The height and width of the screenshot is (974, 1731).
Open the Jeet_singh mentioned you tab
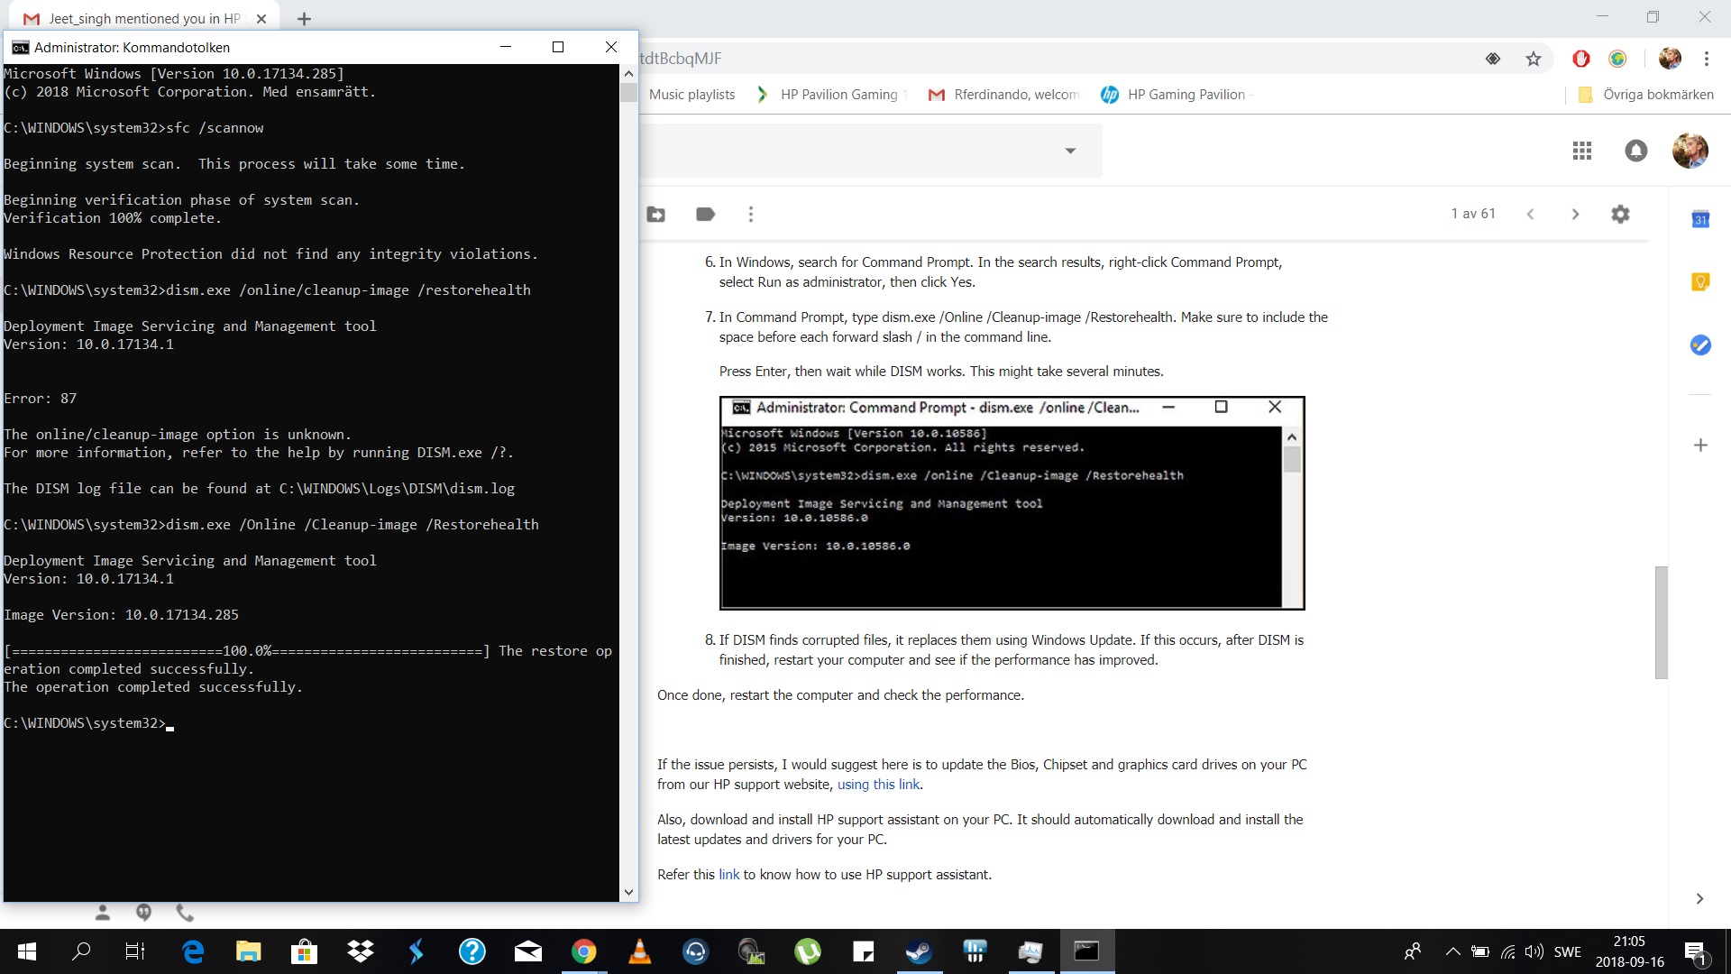click(x=144, y=18)
